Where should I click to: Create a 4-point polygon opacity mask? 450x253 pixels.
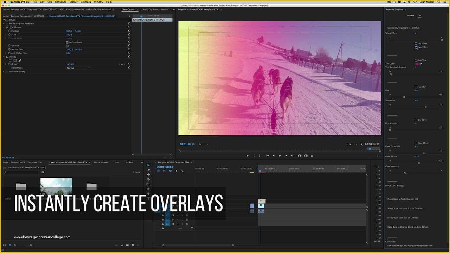coord(15,60)
